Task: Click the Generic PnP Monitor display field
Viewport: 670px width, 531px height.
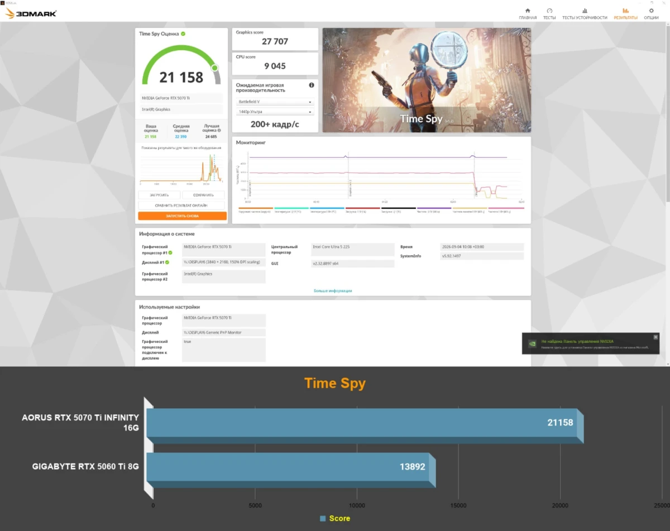Action: [x=224, y=333]
